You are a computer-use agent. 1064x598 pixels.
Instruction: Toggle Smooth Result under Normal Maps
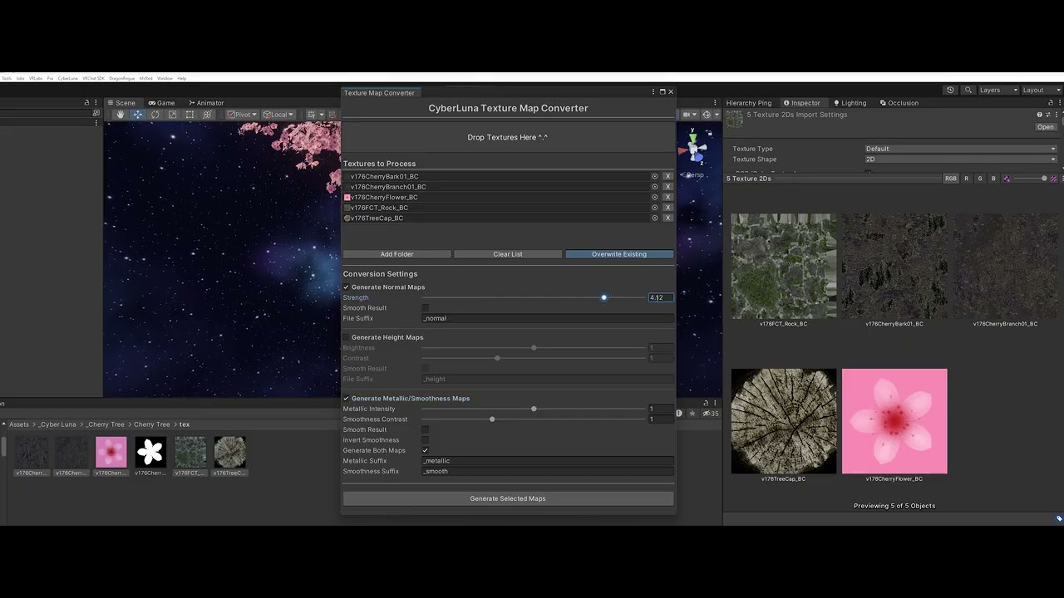click(426, 308)
